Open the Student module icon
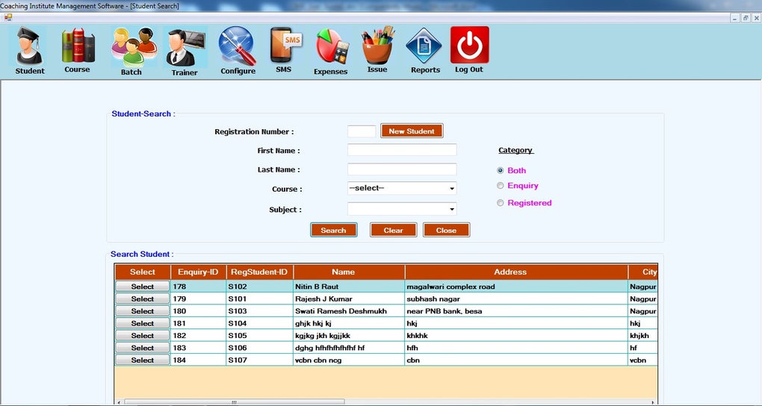 [x=30, y=46]
